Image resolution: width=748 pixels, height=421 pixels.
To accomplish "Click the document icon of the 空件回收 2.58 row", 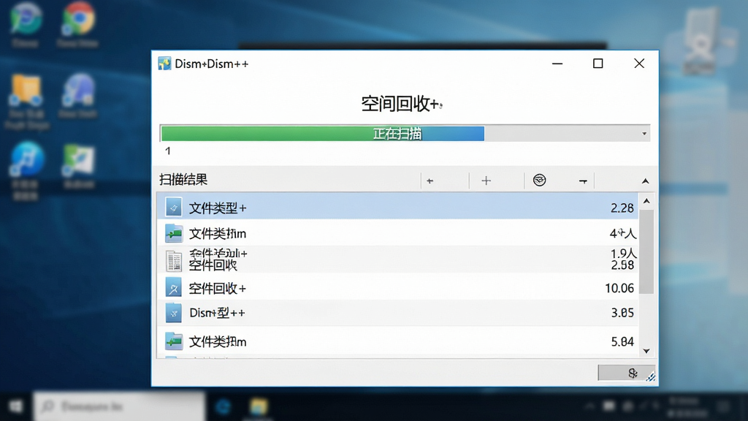I will click(x=174, y=261).
